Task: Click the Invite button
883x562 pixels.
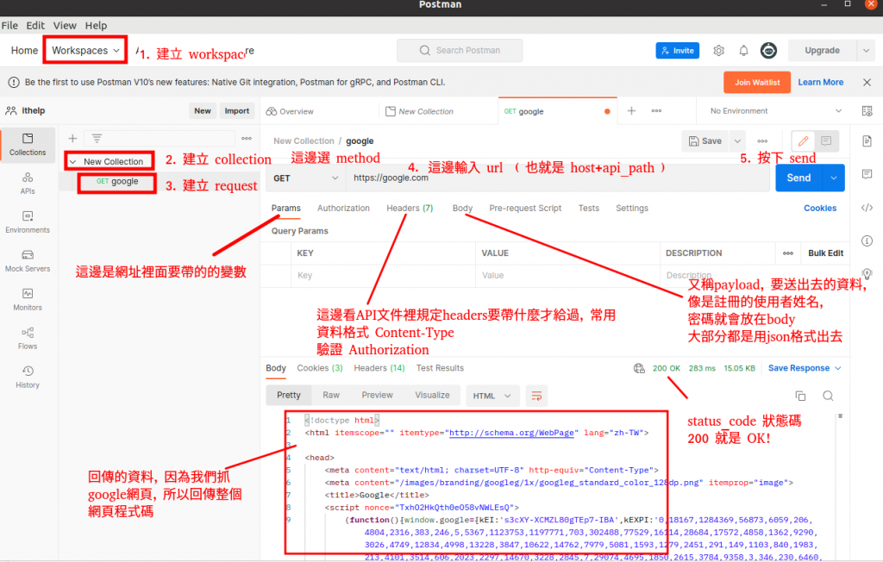Action: 678,51
